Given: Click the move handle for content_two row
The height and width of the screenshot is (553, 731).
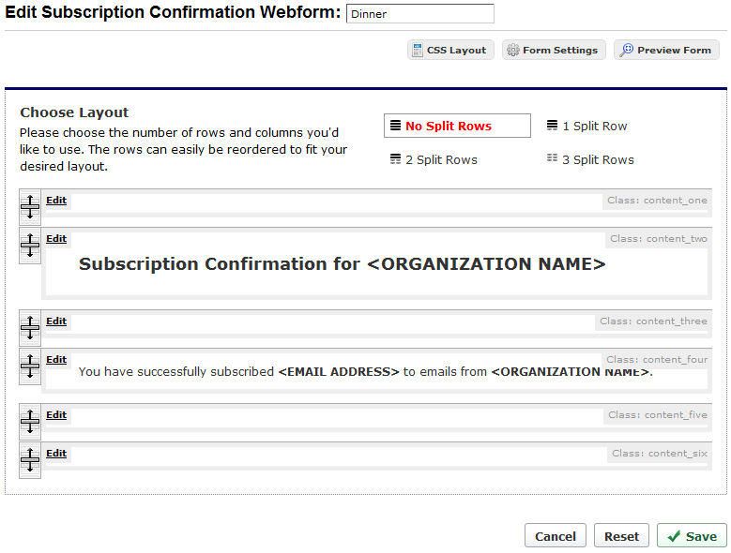Looking at the screenshot, I should [30, 246].
